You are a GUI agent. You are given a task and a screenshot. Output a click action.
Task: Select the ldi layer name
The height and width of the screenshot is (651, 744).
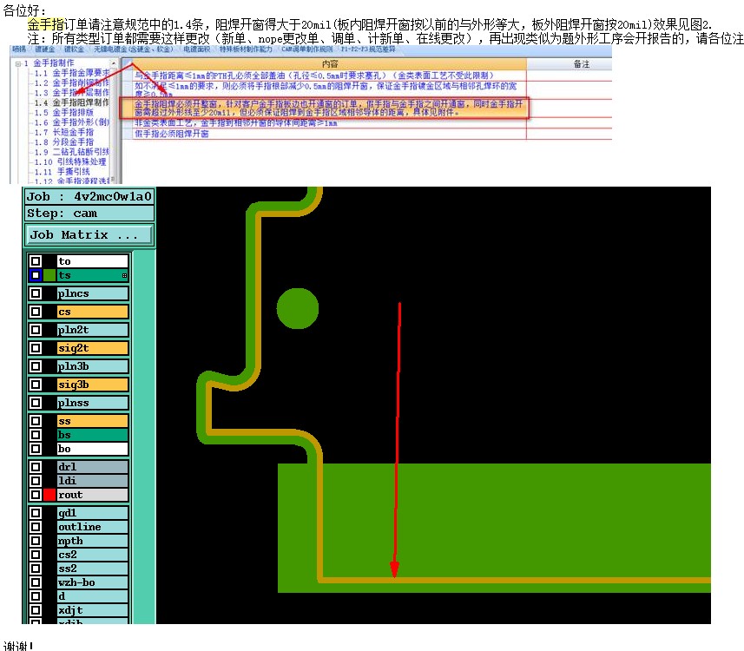click(x=93, y=481)
